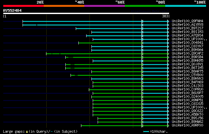This screenshot has height=134, width=209.
Task: Open hit UniRef100_B9T2S7
Action: click(187, 28)
